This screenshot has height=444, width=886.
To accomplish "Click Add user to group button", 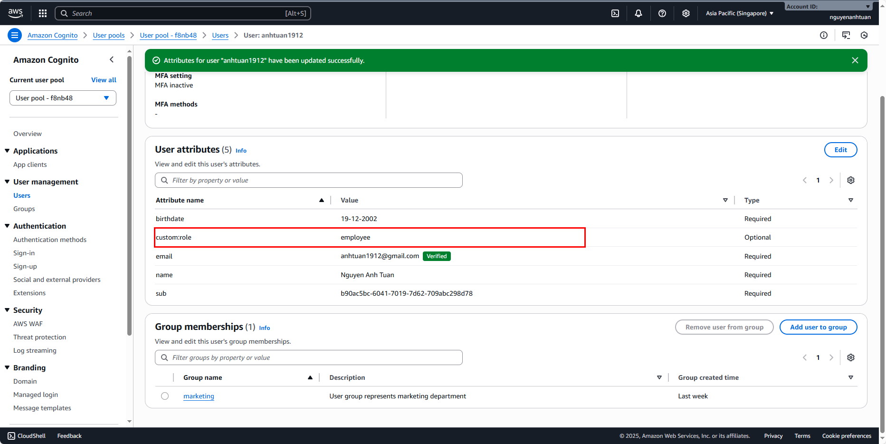I will (818, 327).
